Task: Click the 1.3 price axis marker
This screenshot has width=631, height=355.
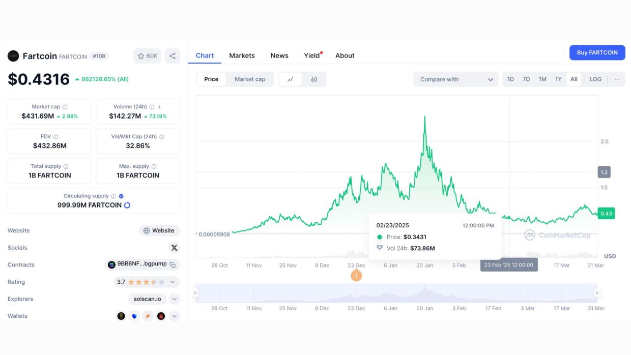Action: pos(604,172)
